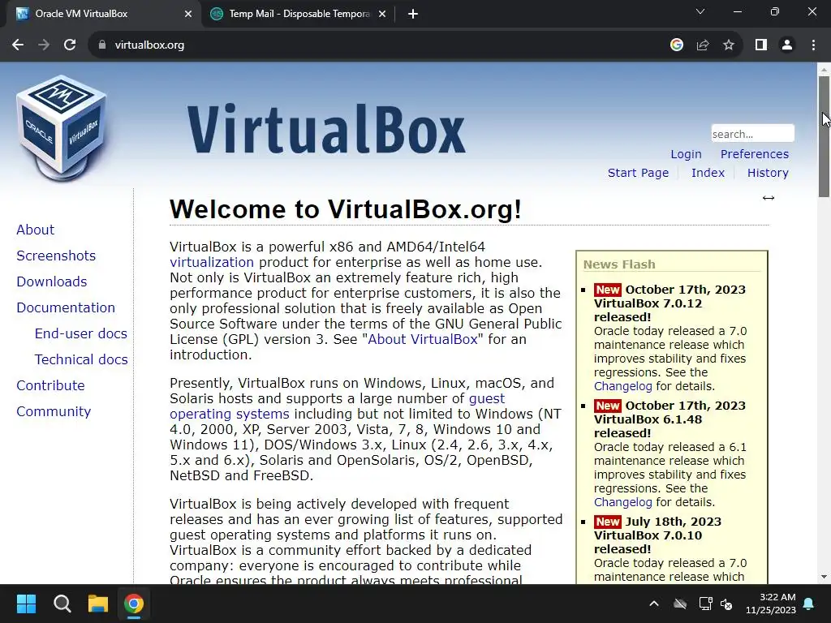
Task: Open File Explorer from taskbar
Action: coord(98,604)
